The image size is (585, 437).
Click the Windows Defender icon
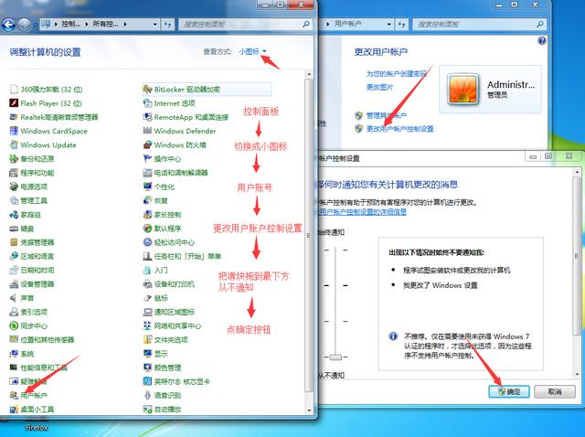tap(147, 131)
